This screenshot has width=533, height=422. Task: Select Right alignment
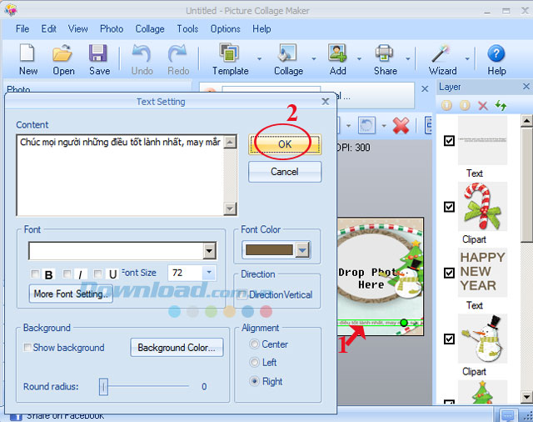[254, 381]
